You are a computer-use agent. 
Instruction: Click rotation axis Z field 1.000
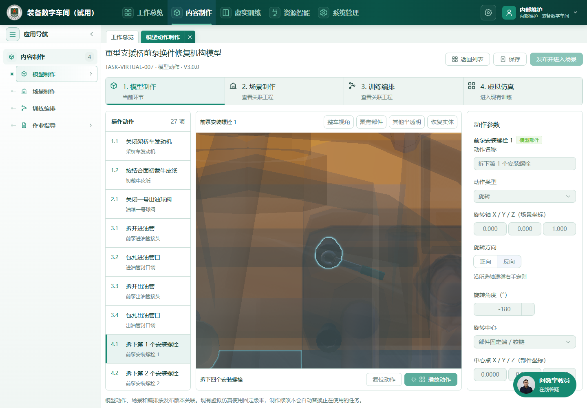coord(559,229)
